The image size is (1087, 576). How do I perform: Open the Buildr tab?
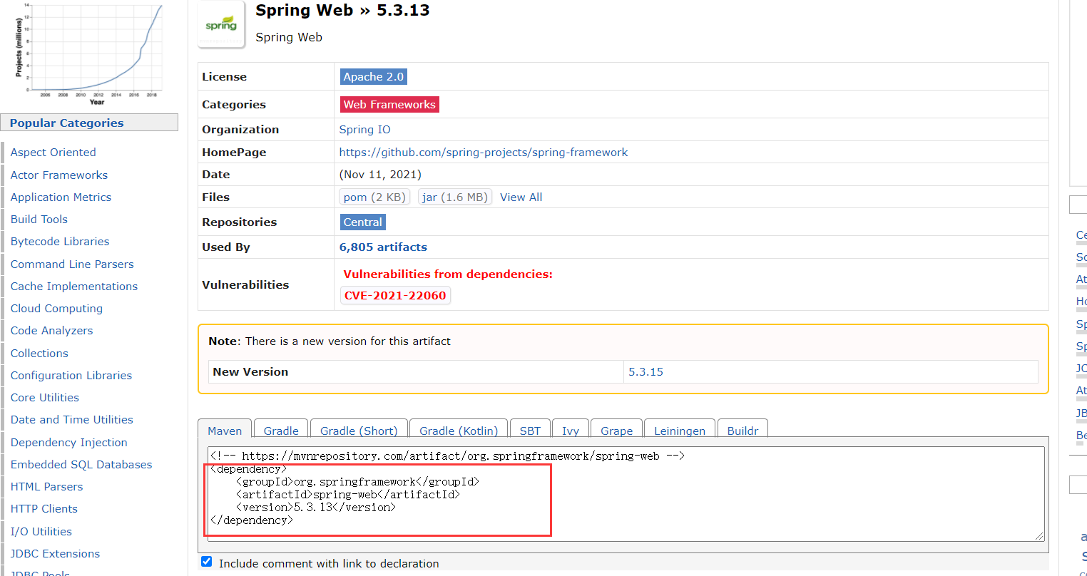742,430
